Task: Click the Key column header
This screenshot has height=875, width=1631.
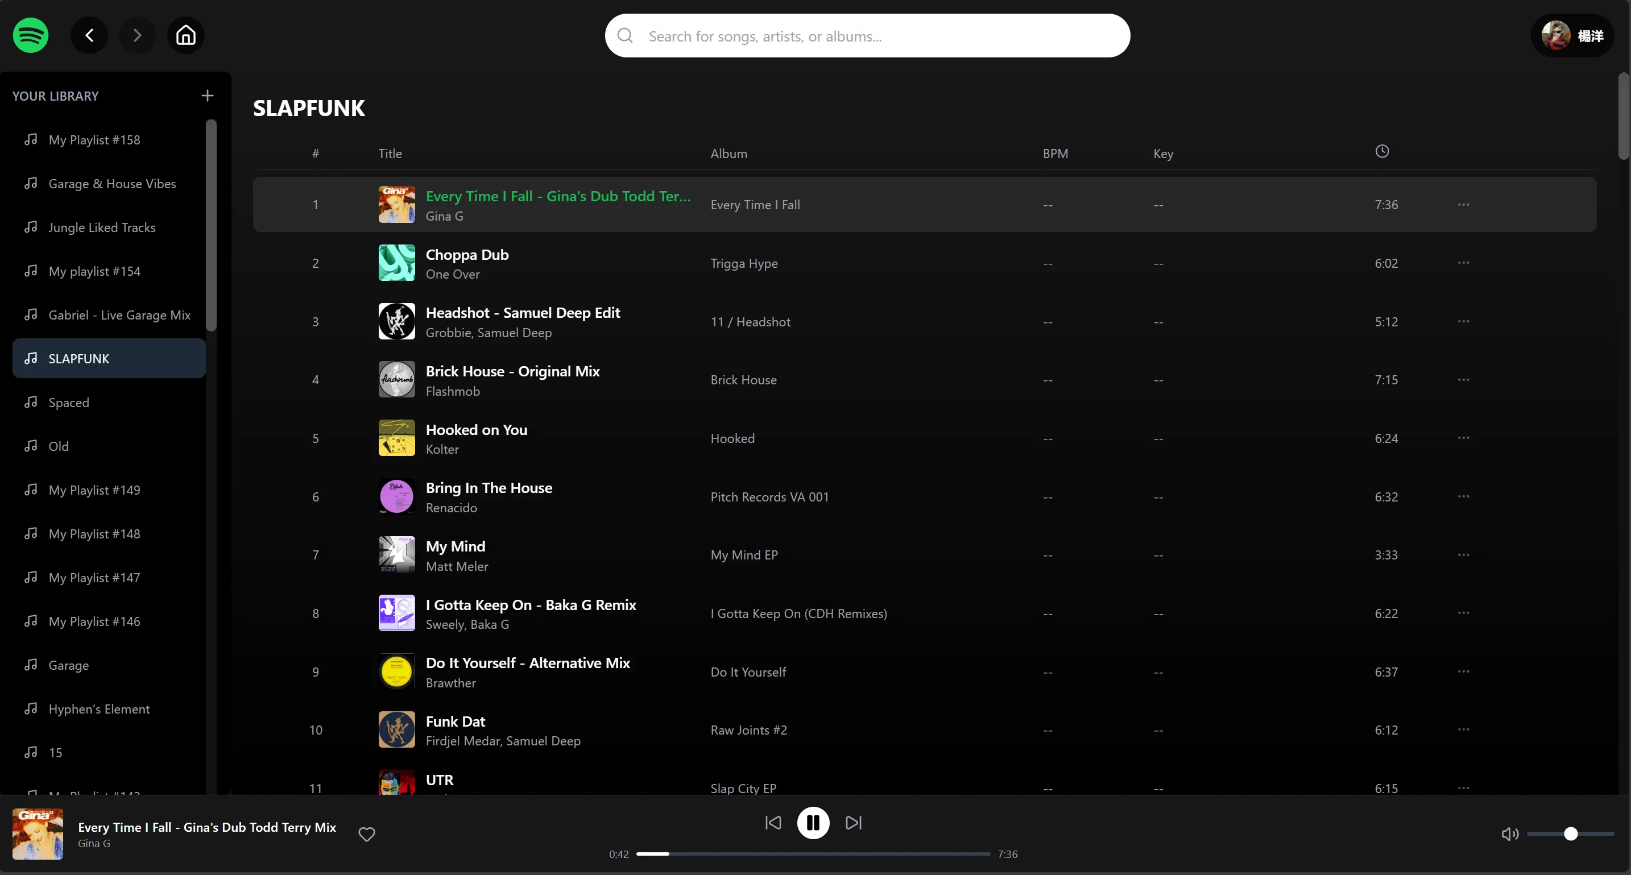Action: pos(1163,153)
